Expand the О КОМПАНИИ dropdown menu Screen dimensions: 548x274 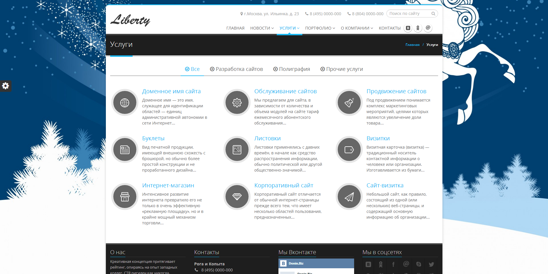(357, 28)
